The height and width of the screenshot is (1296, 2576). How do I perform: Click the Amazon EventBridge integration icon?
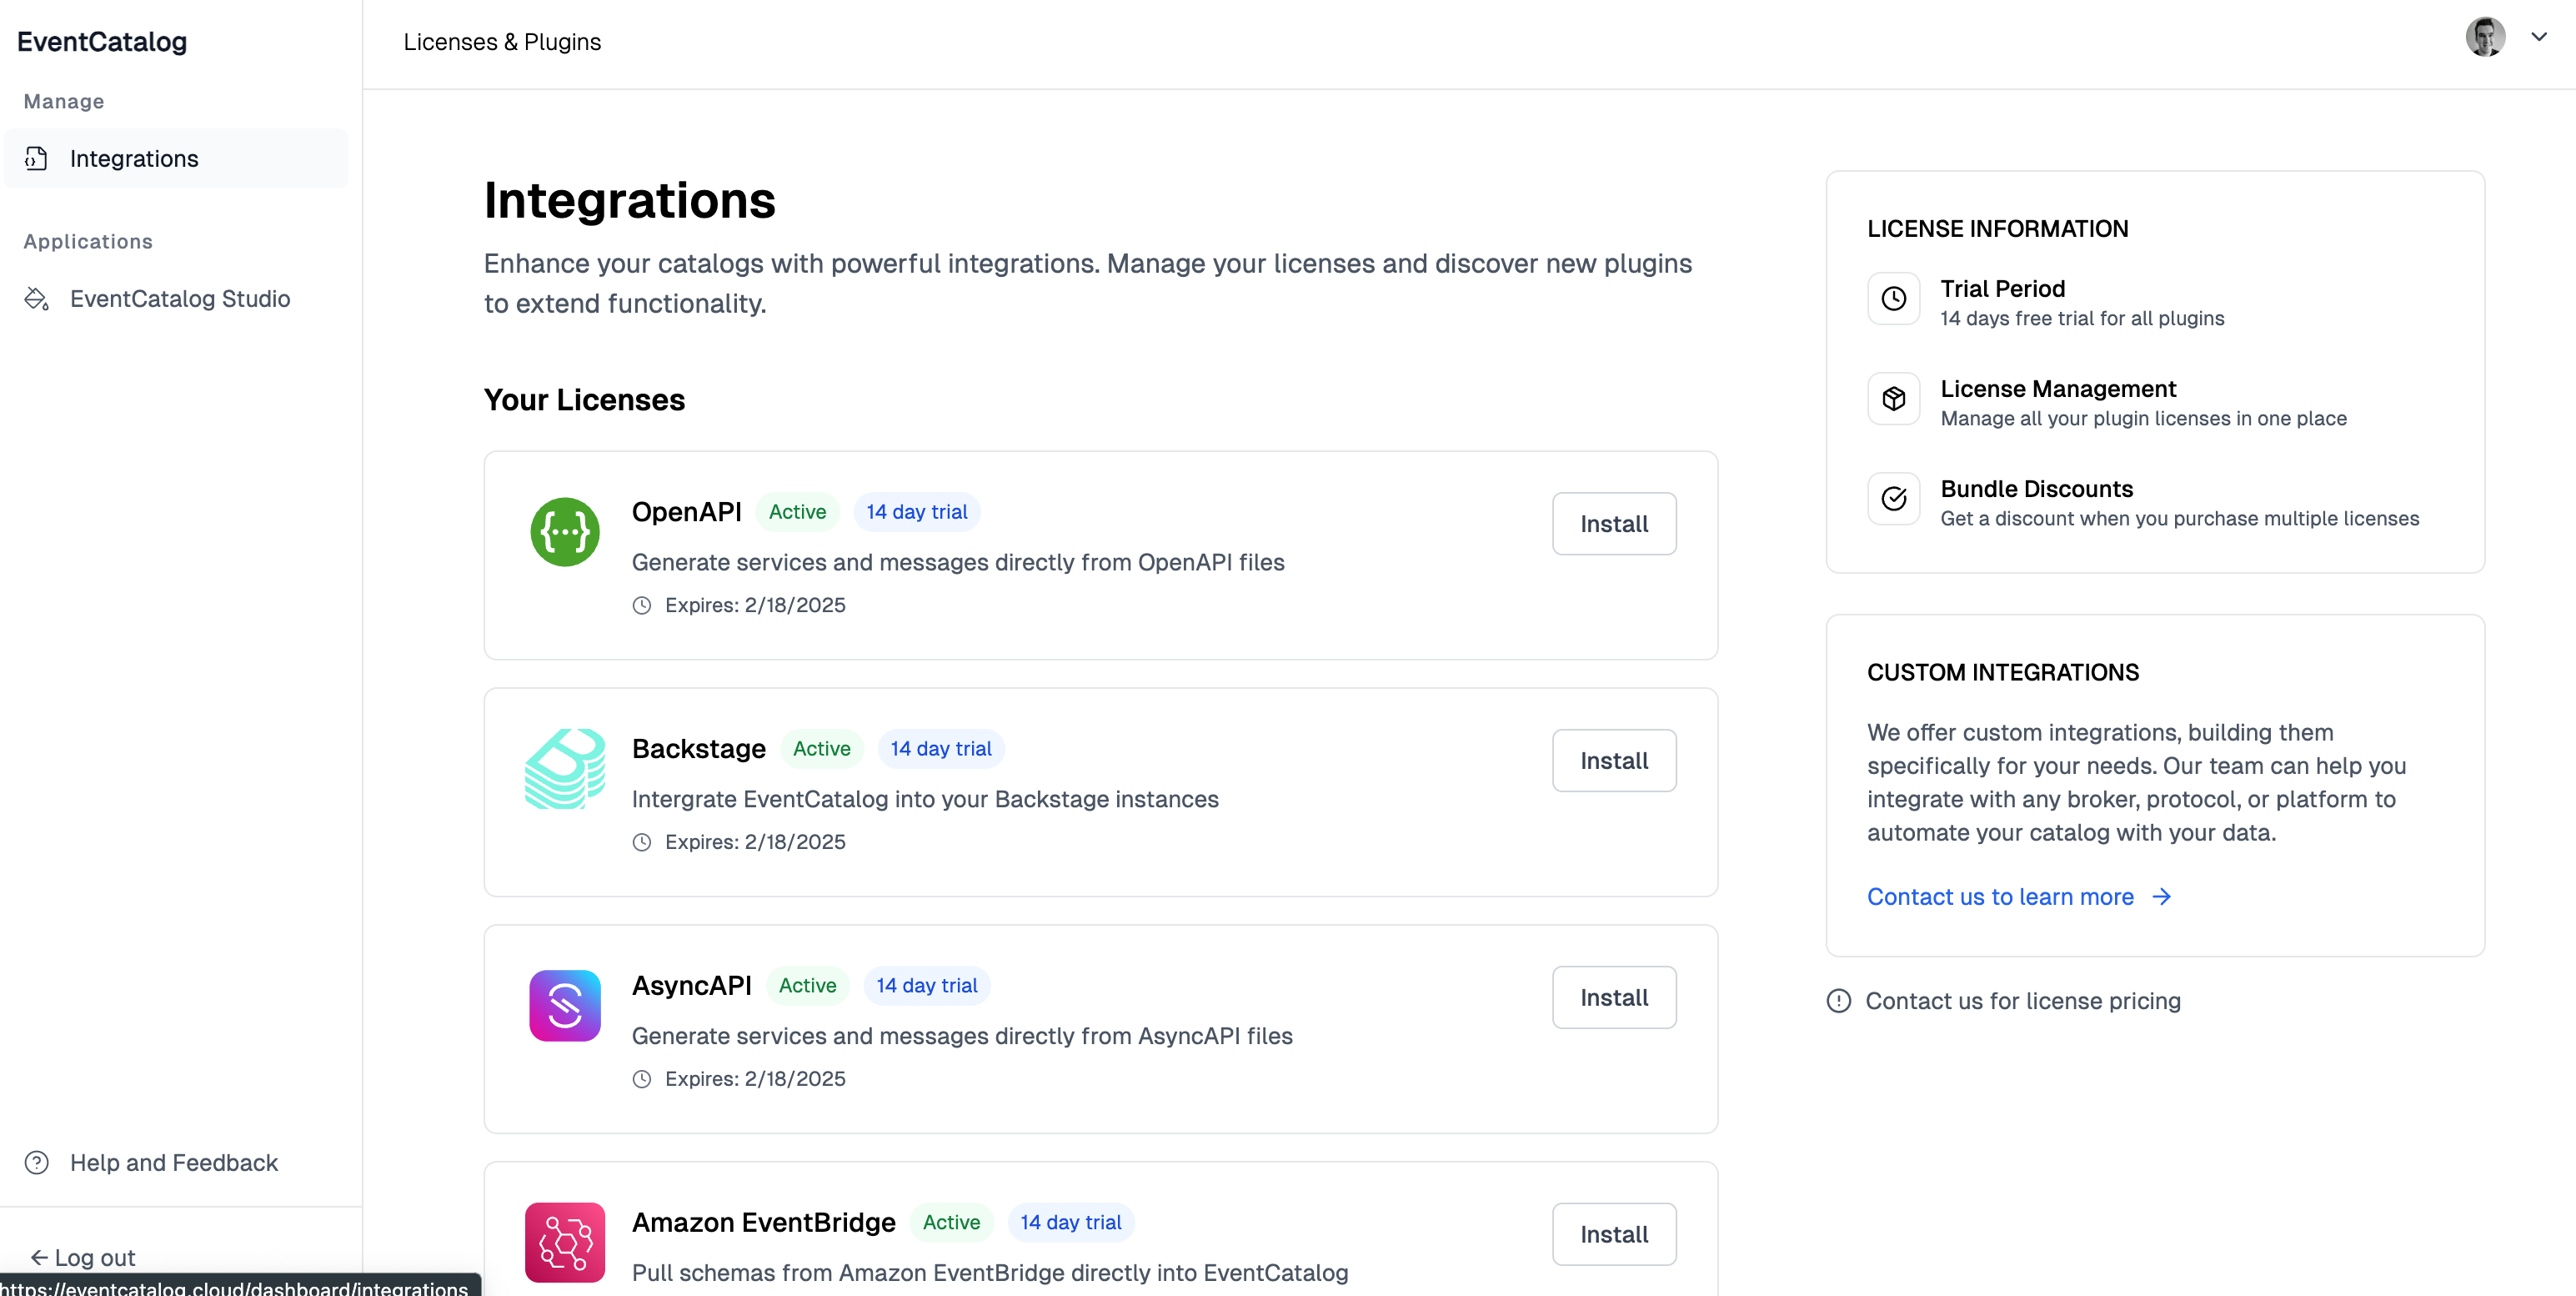tap(565, 1243)
